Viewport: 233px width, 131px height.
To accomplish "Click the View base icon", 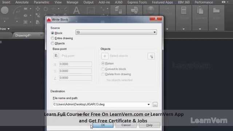I will pyautogui.click(x=216, y=11).
